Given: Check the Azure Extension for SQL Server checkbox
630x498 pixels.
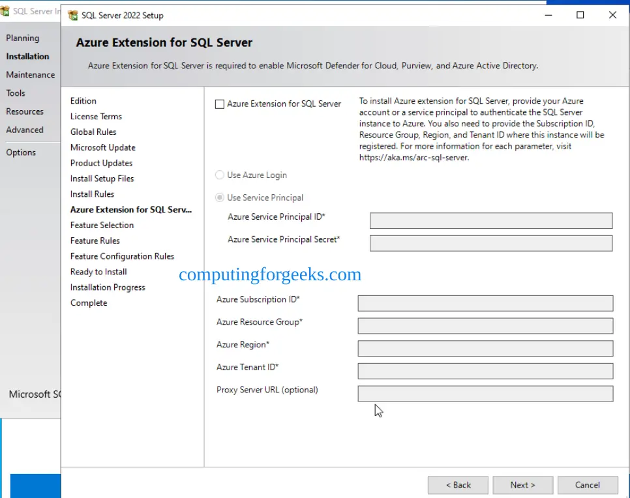Looking at the screenshot, I should [220, 104].
